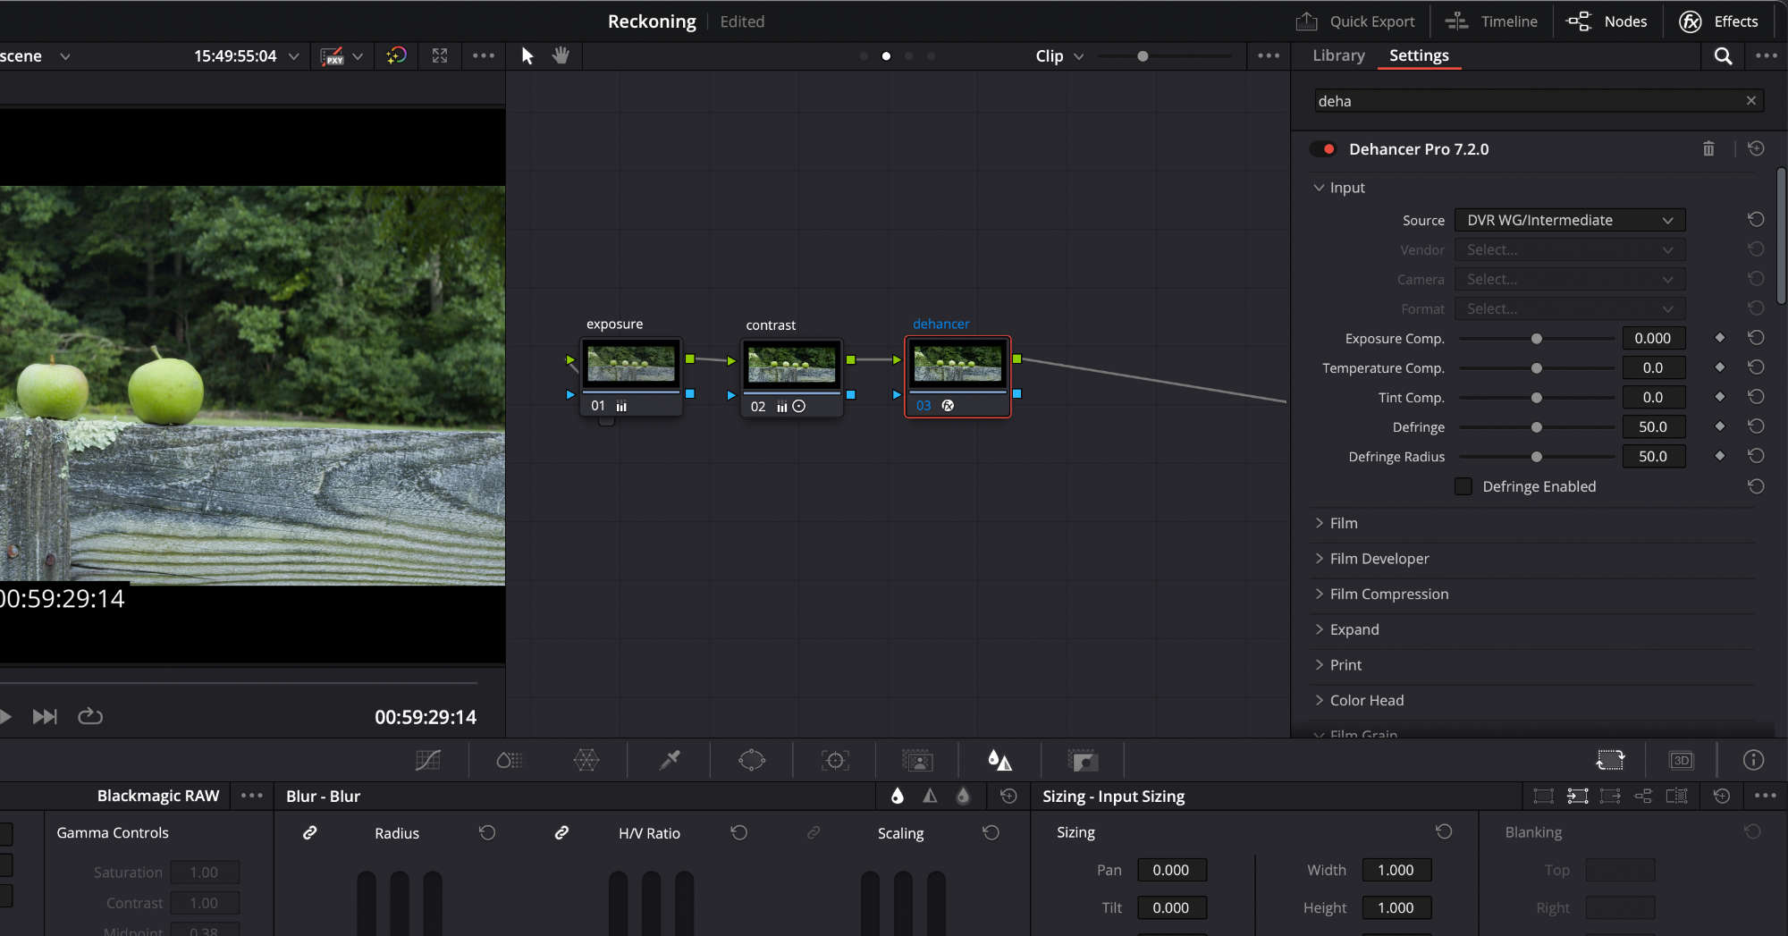Switch to the Library tab

pyautogui.click(x=1338, y=55)
